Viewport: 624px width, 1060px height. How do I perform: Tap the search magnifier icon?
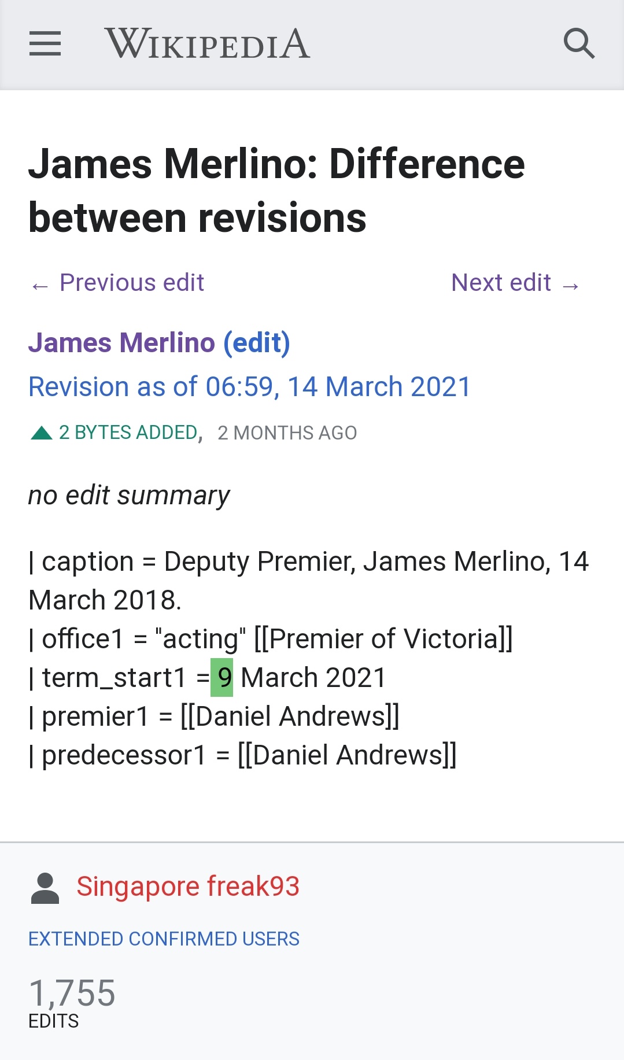pos(579,44)
